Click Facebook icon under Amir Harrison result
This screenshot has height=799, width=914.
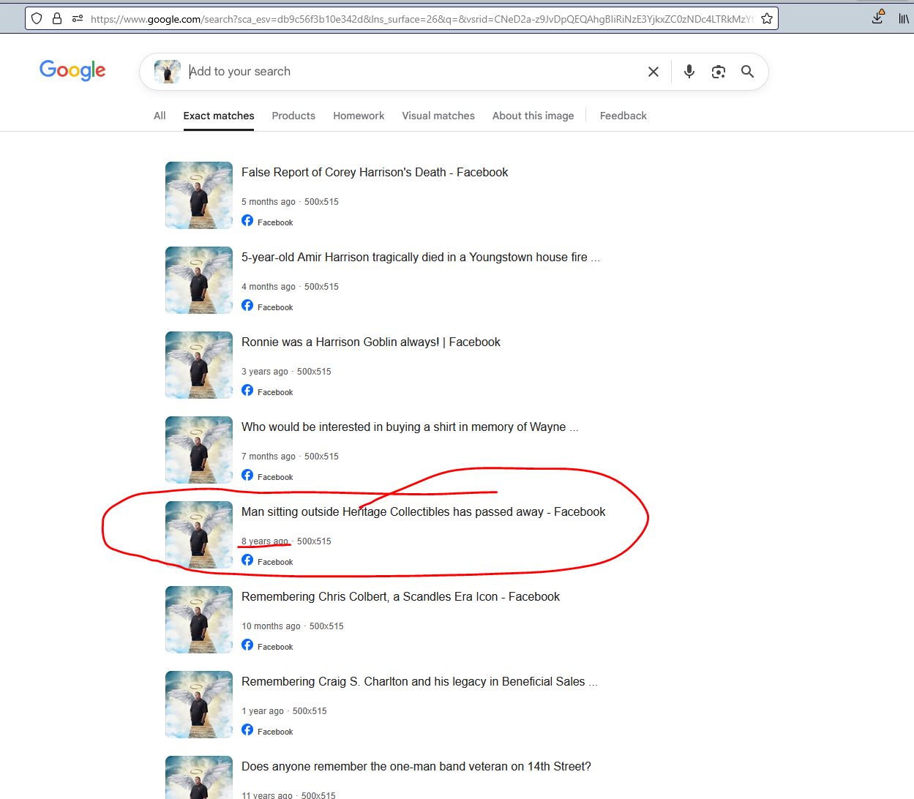[x=247, y=306]
